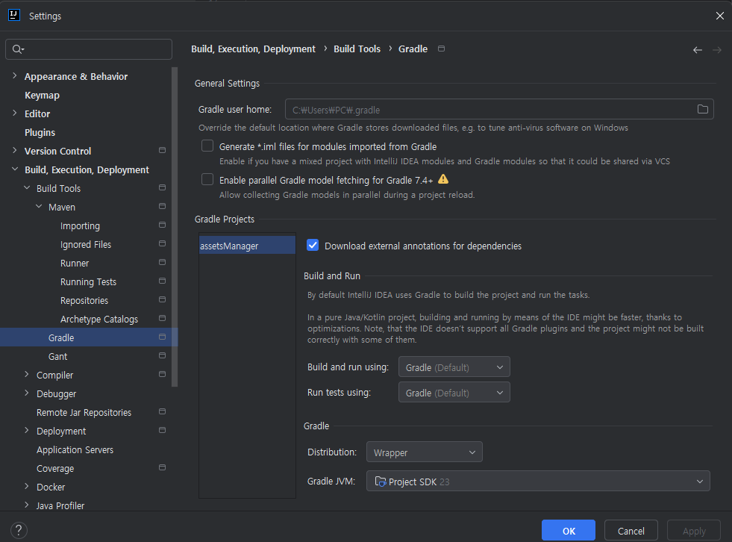The height and width of the screenshot is (542, 732).
Task: Click project icon next to Ignored Files
Action: tap(162, 244)
